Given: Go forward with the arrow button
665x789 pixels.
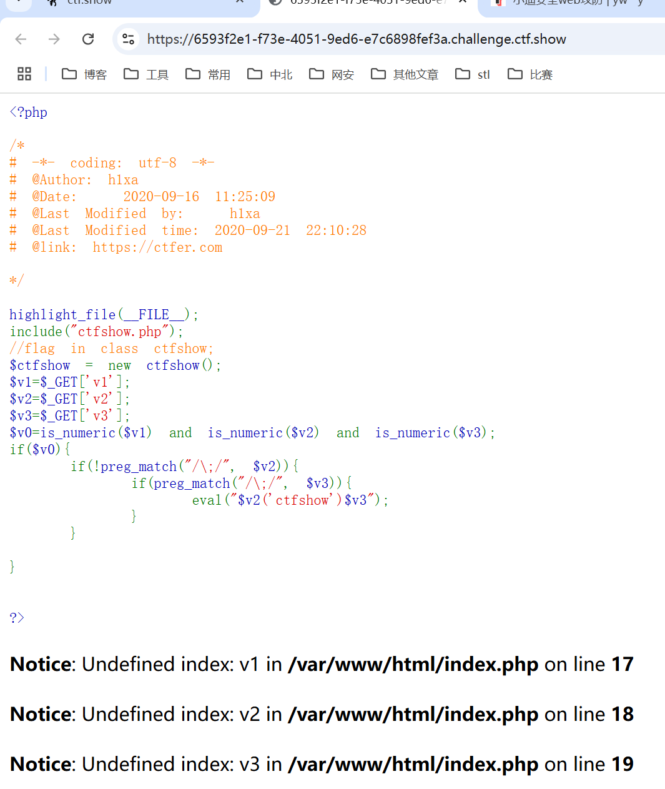Looking at the screenshot, I should point(54,39).
